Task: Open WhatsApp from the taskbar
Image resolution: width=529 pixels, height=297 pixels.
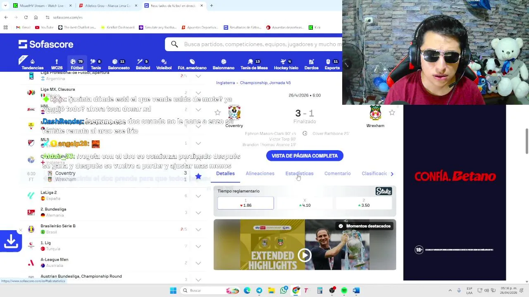Action: [x=284, y=290]
